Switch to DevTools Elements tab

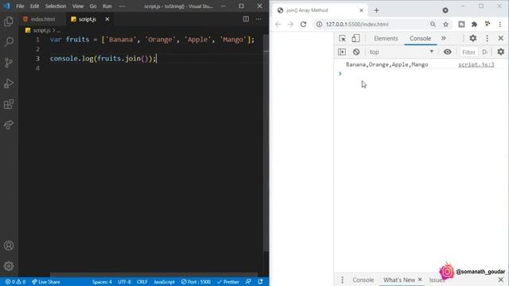[386, 38]
